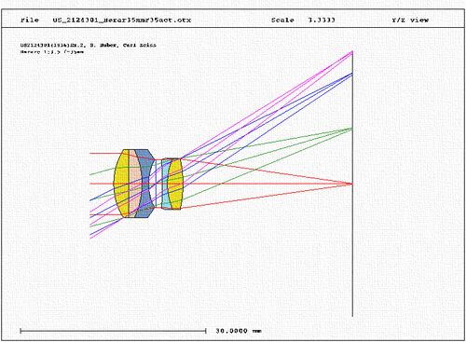Click the Scale label in header

click(x=282, y=21)
